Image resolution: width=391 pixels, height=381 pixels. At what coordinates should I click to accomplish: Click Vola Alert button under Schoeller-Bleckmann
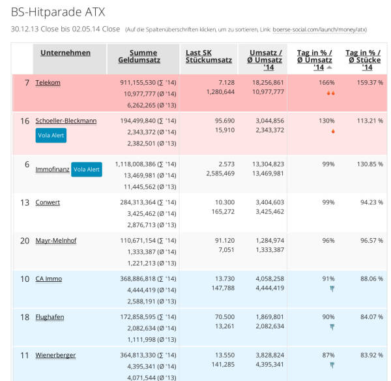pyautogui.click(x=51, y=135)
